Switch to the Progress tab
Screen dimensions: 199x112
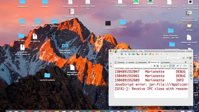pyautogui.click(x=165, y=62)
